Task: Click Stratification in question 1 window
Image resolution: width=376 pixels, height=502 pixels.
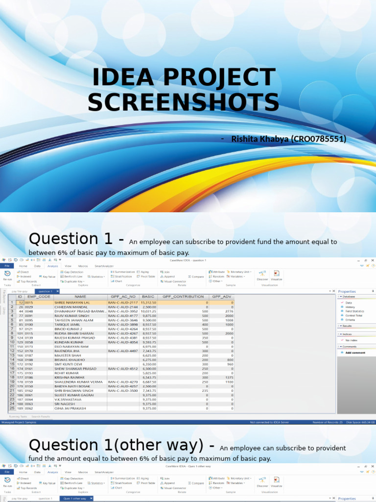Action: (x=121, y=276)
